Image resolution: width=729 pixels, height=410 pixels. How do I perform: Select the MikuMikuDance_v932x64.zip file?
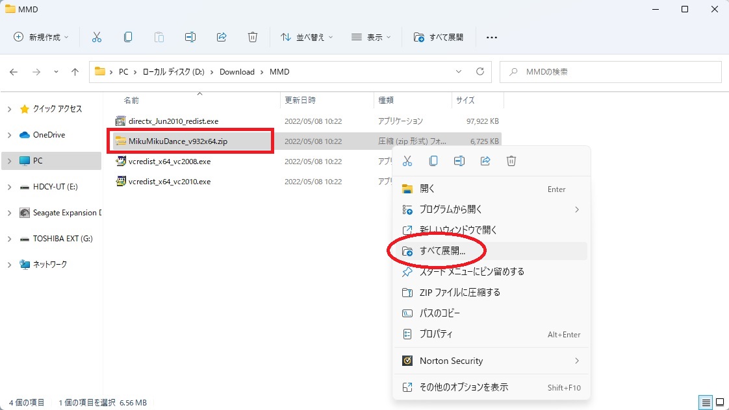177,141
